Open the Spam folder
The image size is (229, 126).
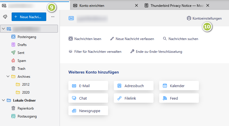point(22,61)
